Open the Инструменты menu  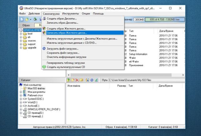71,13
